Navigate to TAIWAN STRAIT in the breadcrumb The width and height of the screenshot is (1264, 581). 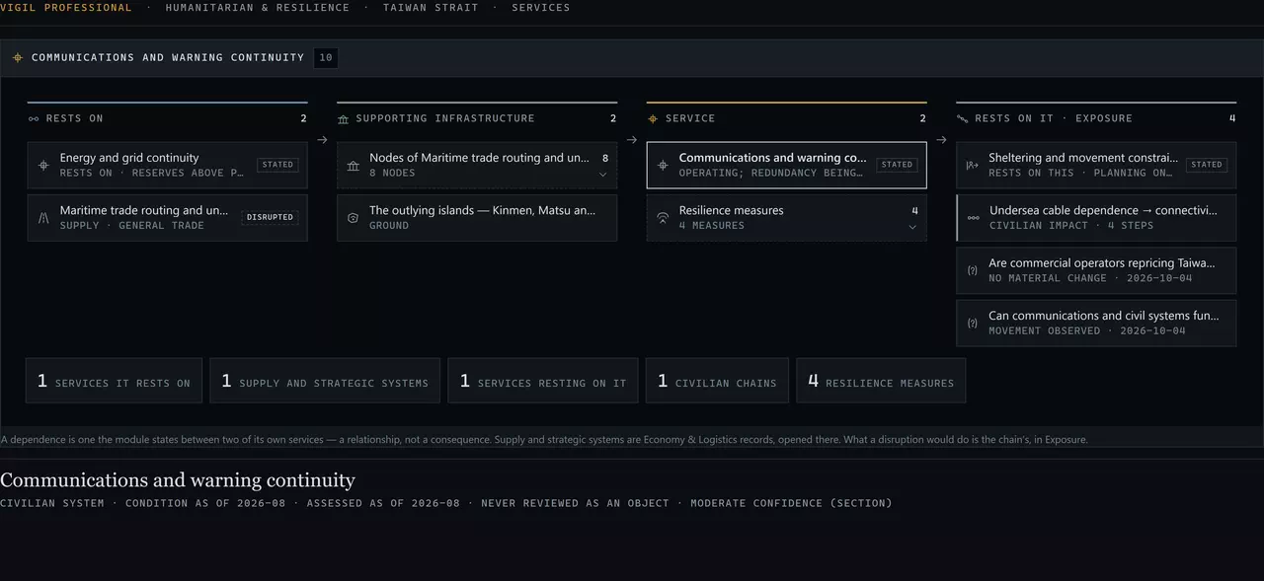coord(431,7)
